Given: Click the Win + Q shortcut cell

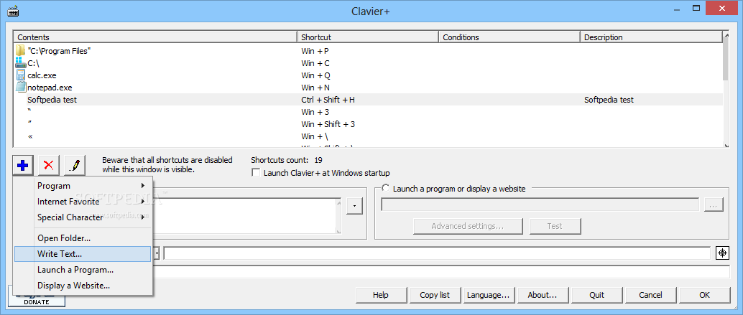Looking at the screenshot, I should [315, 75].
